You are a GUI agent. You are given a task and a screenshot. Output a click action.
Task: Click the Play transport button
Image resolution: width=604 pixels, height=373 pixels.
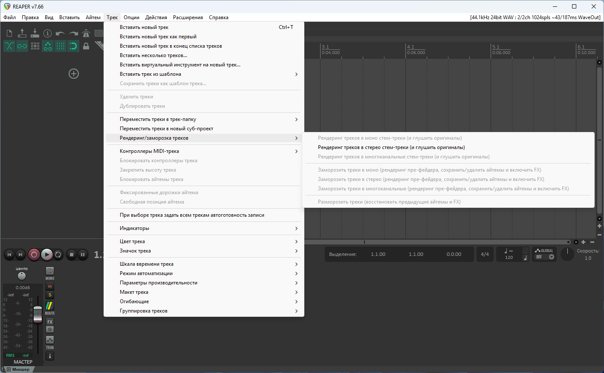(x=47, y=255)
